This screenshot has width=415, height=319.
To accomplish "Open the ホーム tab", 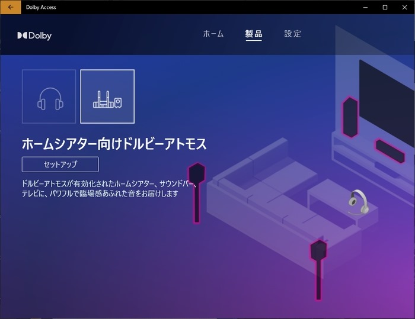I will (213, 34).
